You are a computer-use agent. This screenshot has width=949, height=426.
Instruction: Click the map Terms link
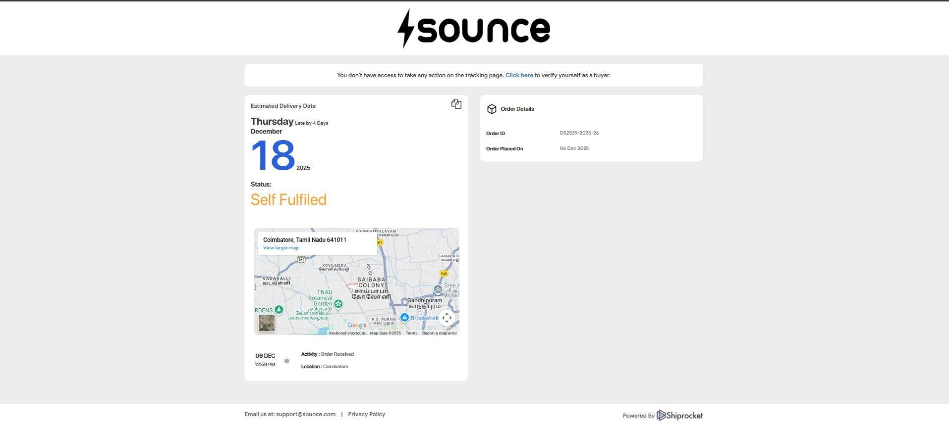coord(411,333)
